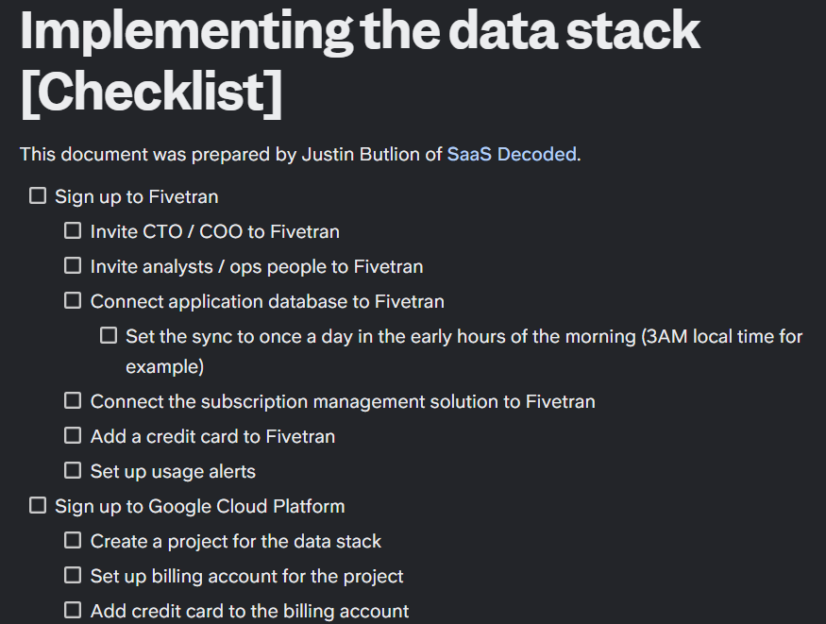The width and height of the screenshot is (826, 624).
Task: Check the 'Sign up to Fivetran' checkbox
Action: tap(38, 196)
